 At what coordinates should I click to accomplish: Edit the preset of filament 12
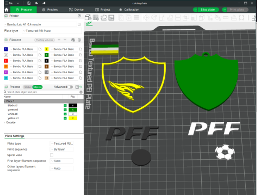[x=80, y=78]
